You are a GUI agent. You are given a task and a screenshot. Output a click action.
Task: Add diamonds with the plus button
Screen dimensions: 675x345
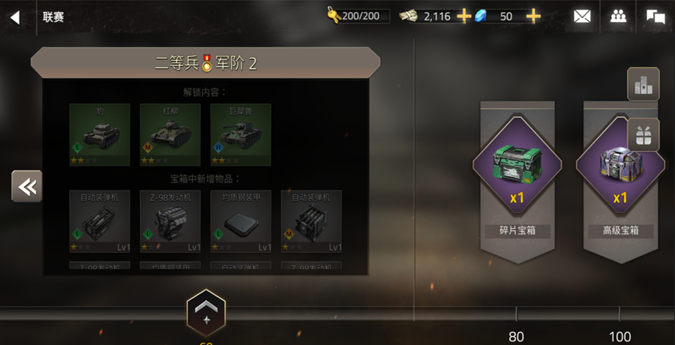(x=533, y=16)
